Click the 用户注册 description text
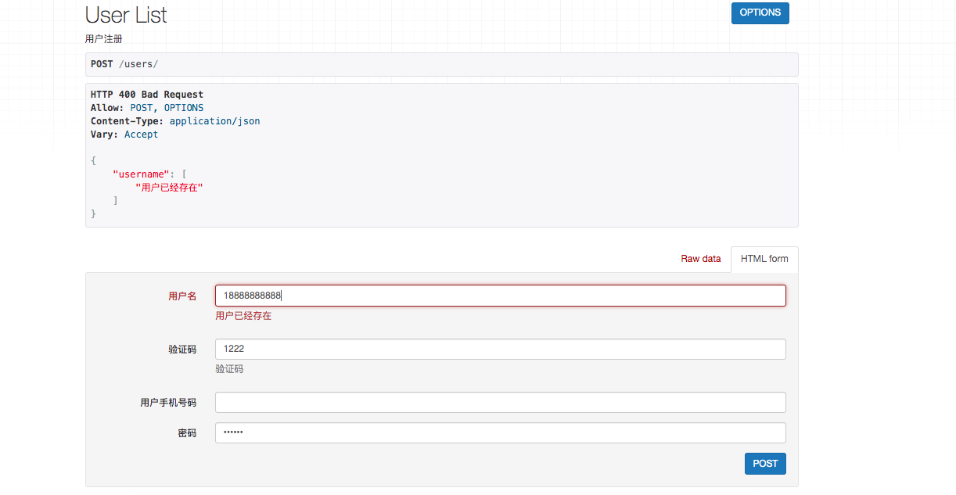956x495 pixels. pyautogui.click(x=103, y=38)
